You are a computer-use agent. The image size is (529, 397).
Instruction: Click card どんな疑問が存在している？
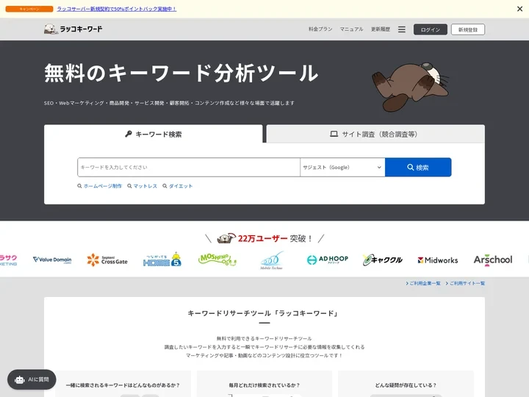[x=406, y=385]
